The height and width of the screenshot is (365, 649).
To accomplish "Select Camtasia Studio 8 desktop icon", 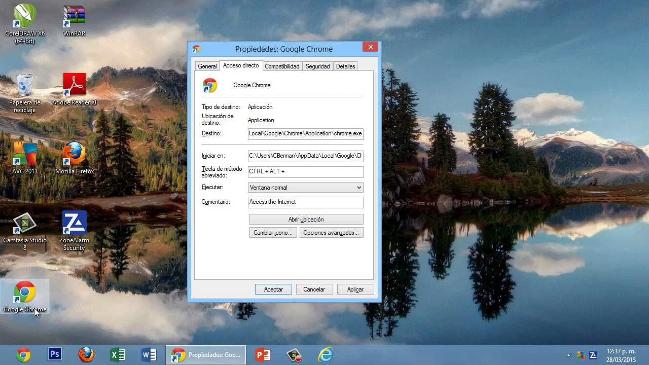I will tap(24, 231).
